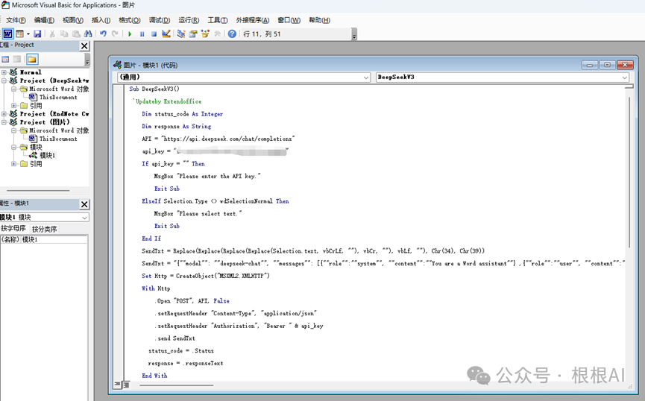Click View Object icon in Project panel
Viewport: 645px width, 401px height.
(x=17, y=59)
